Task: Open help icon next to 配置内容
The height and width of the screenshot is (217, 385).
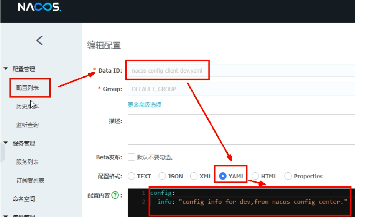Action: tap(115, 195)
